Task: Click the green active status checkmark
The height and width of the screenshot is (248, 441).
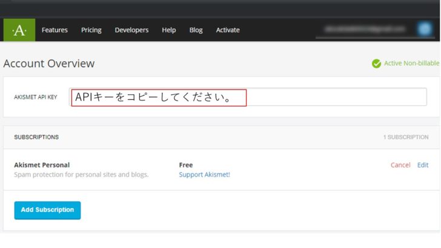Action: point(376,64)
